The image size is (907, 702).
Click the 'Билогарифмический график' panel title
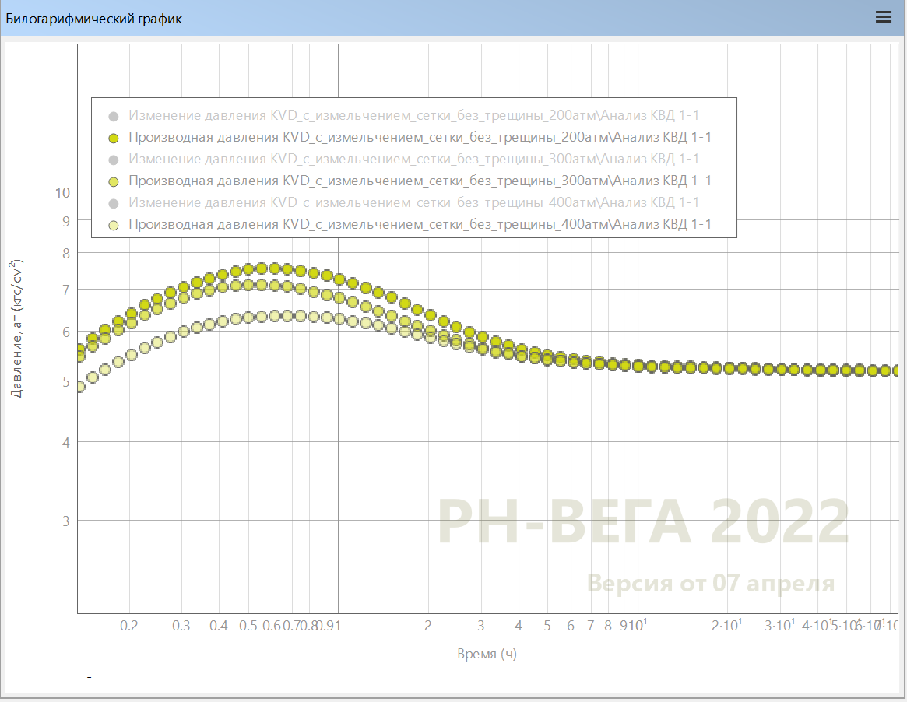coord(93,19)
